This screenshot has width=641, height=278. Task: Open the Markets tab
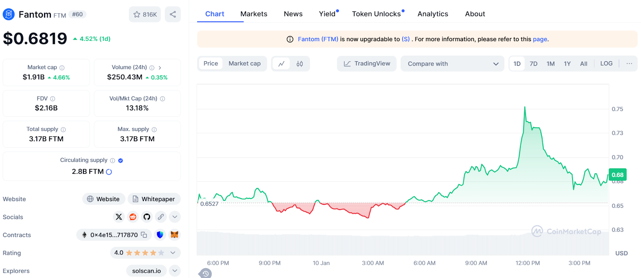(254, 14)
